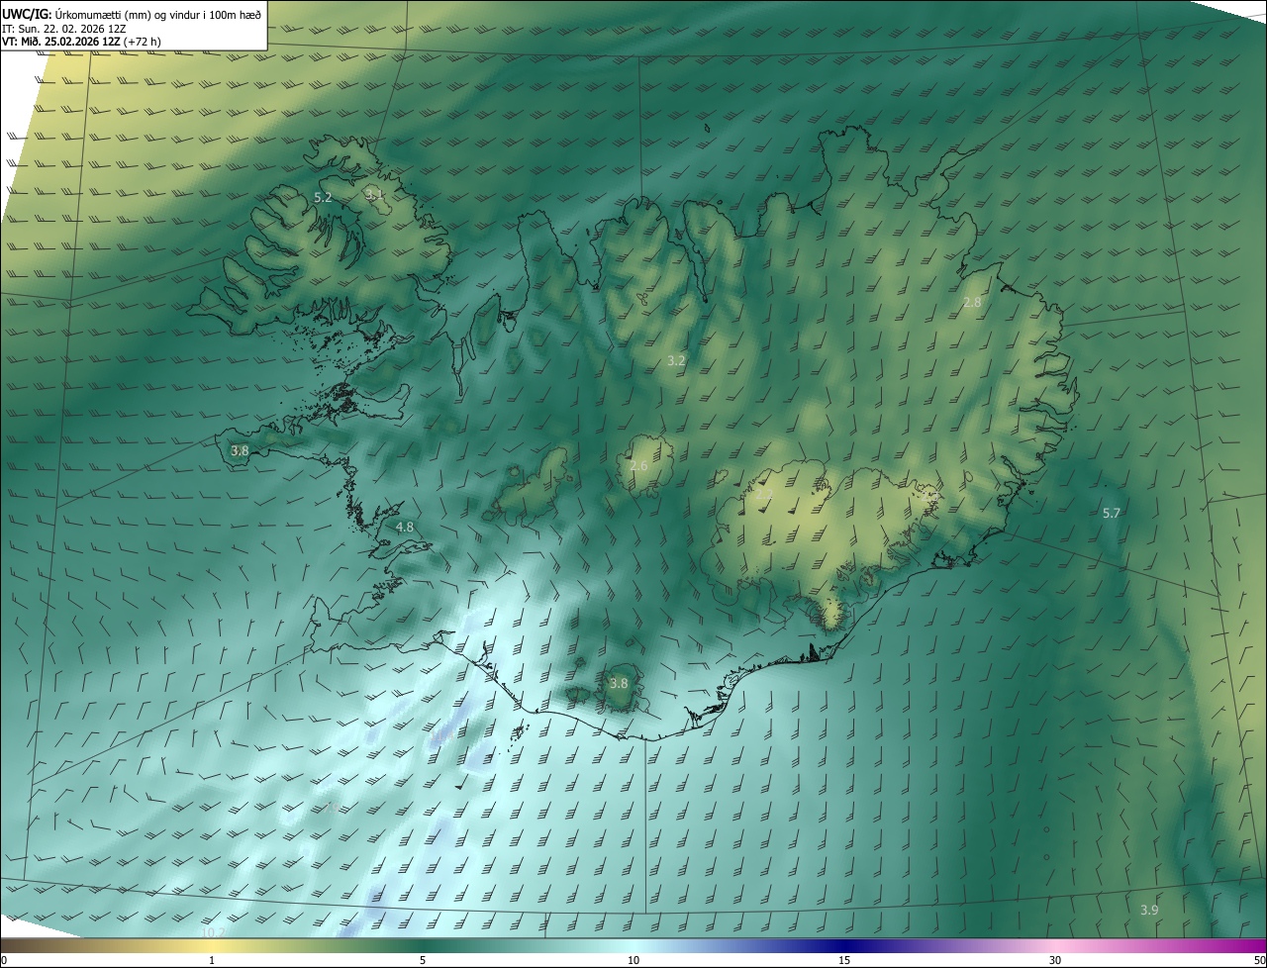Image resolution: width=1267 pixels, height=968 pixels.
Task: Click the 2.8 value in northeast Iceland
Action: tap(972, 302)
